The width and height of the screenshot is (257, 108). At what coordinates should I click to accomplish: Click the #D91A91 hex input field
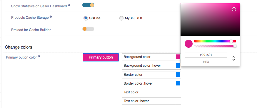[206, 55]
